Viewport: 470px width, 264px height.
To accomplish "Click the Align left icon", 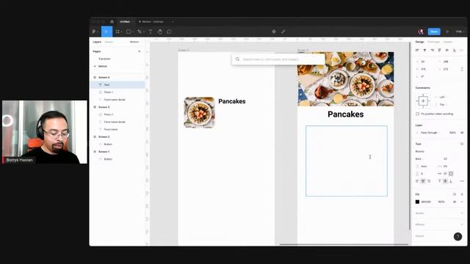I will pyautogui.click(x=417, y=51).
